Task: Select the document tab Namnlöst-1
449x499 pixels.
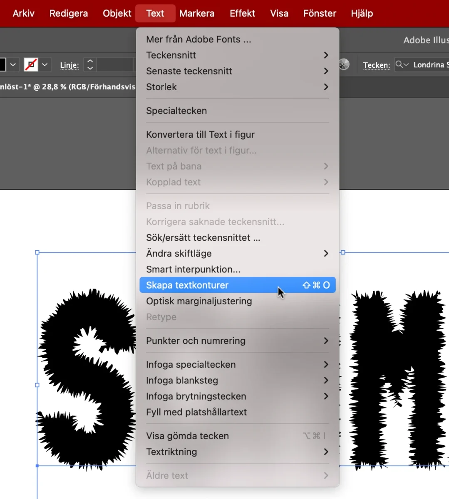Action: pos(67,87)
